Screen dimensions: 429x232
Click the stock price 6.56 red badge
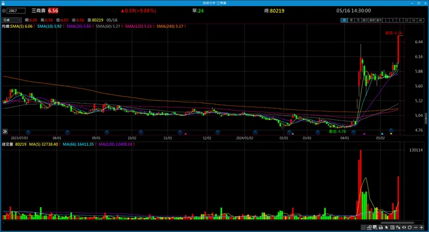[53, 10]
